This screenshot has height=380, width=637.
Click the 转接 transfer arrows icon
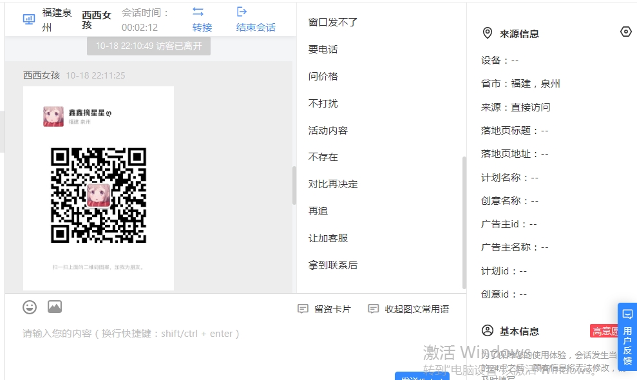(198, 12)
